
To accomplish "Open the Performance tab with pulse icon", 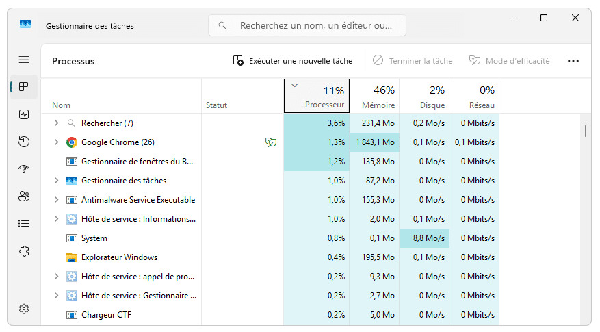I will [24, 114].
